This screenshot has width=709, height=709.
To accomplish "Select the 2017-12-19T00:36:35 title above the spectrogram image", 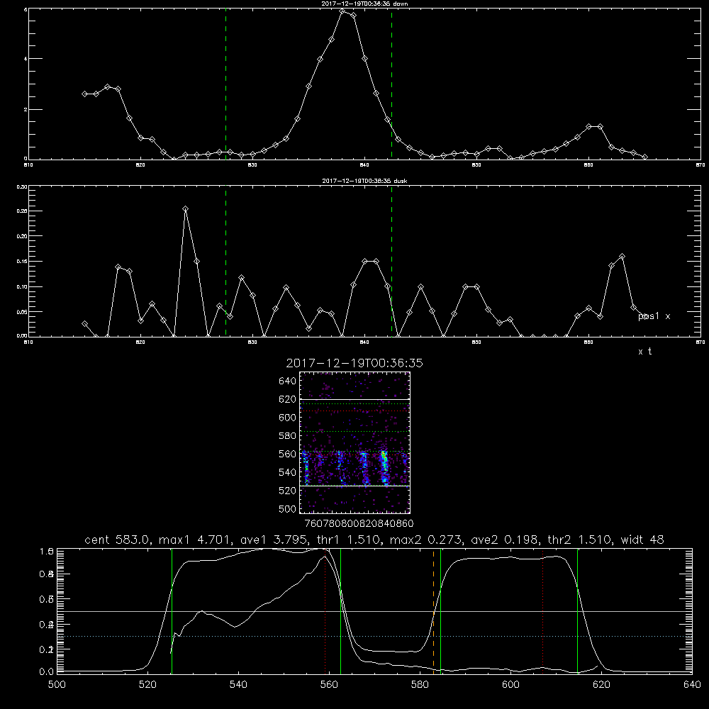I will (x=354, y=363).
